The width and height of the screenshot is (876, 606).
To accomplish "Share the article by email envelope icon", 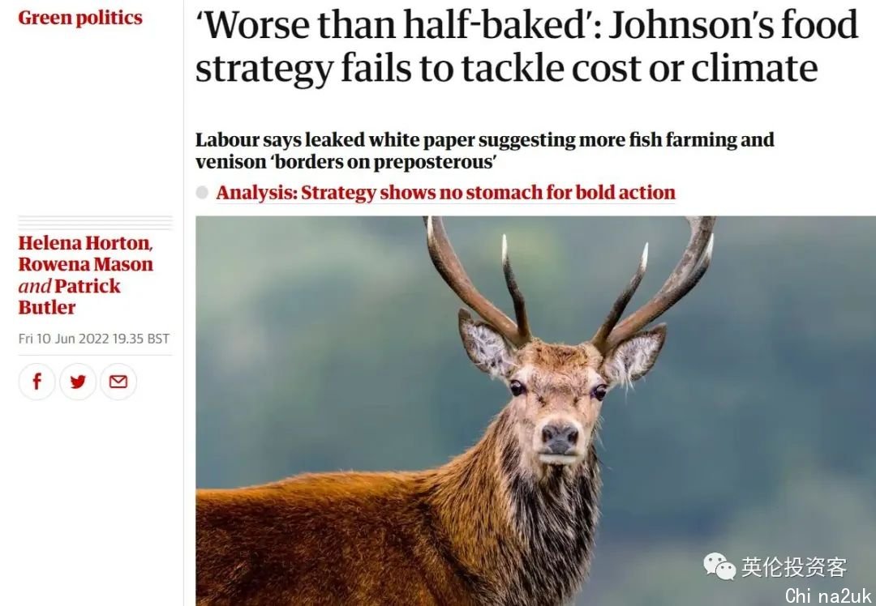I will click(x=118, y=382).
